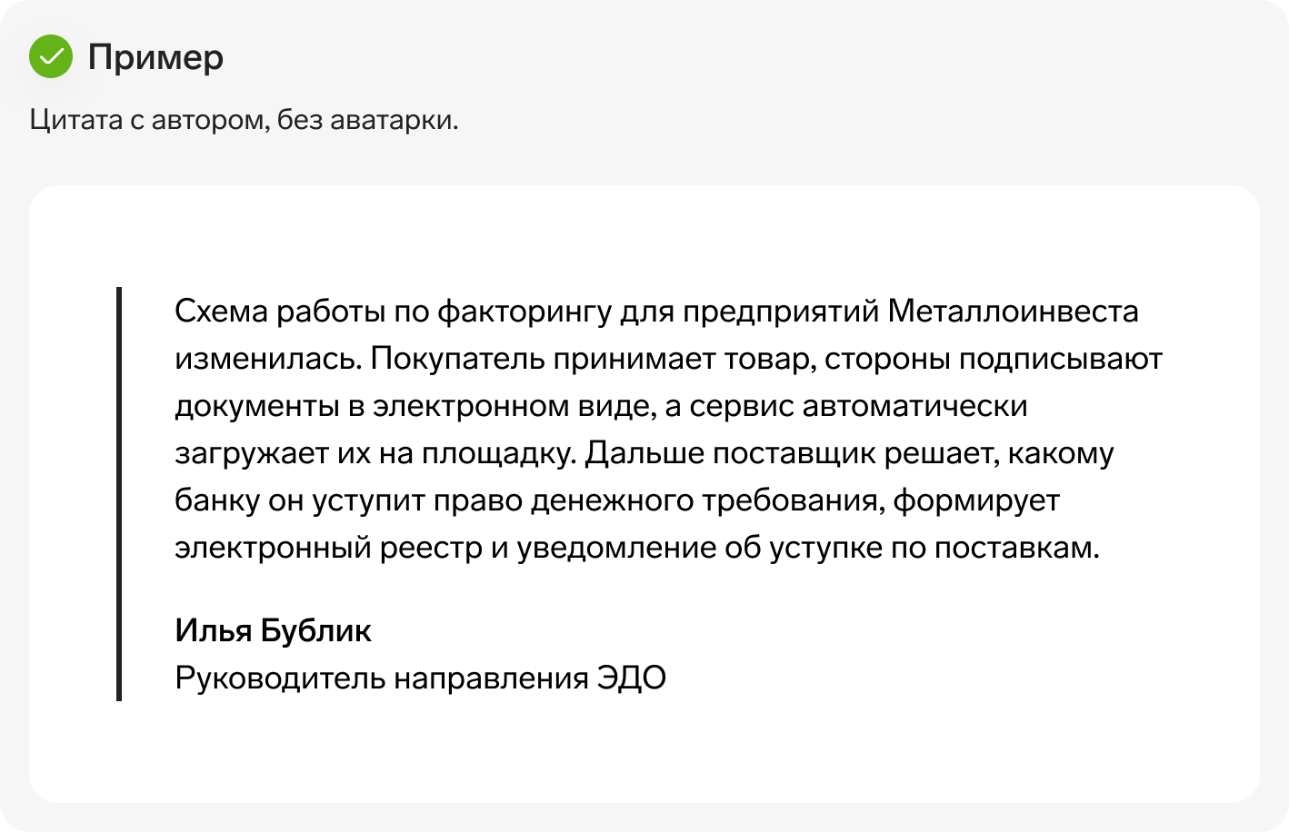Click the word "факторингу" in the quote

coord(525,312)
